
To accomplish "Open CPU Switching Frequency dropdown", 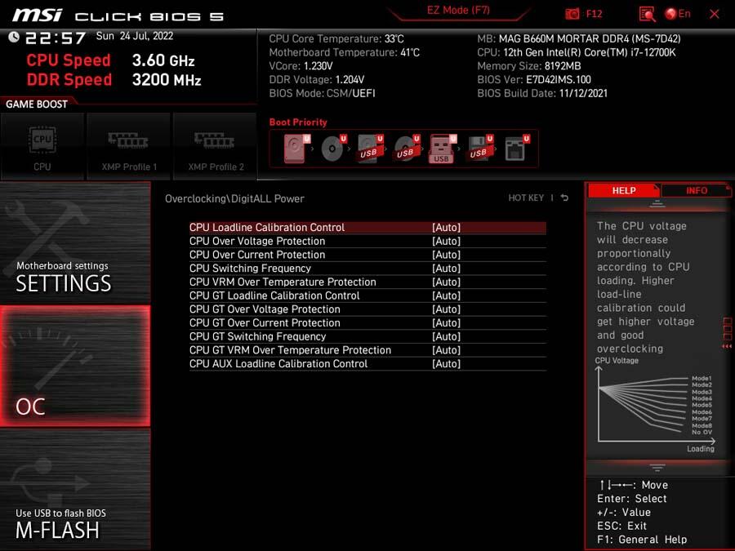I will [x=367, y=269].
